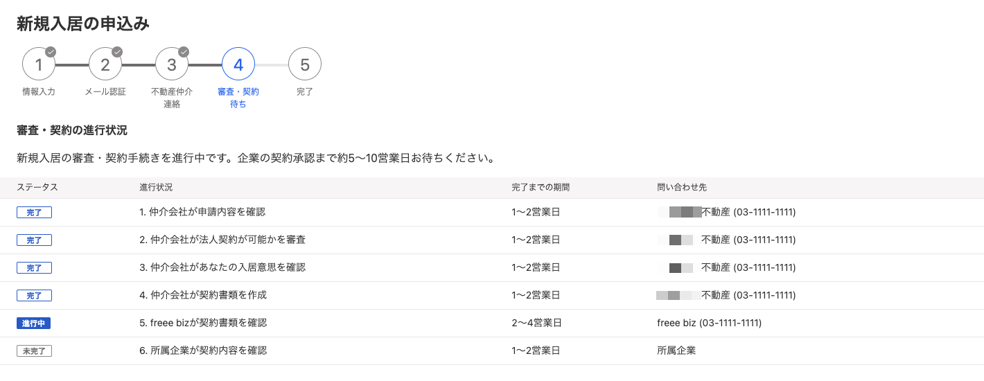This screenshot has width=984, height=381.
Task: Click the 問い合わせ先 column header
Action: [682, 188]
